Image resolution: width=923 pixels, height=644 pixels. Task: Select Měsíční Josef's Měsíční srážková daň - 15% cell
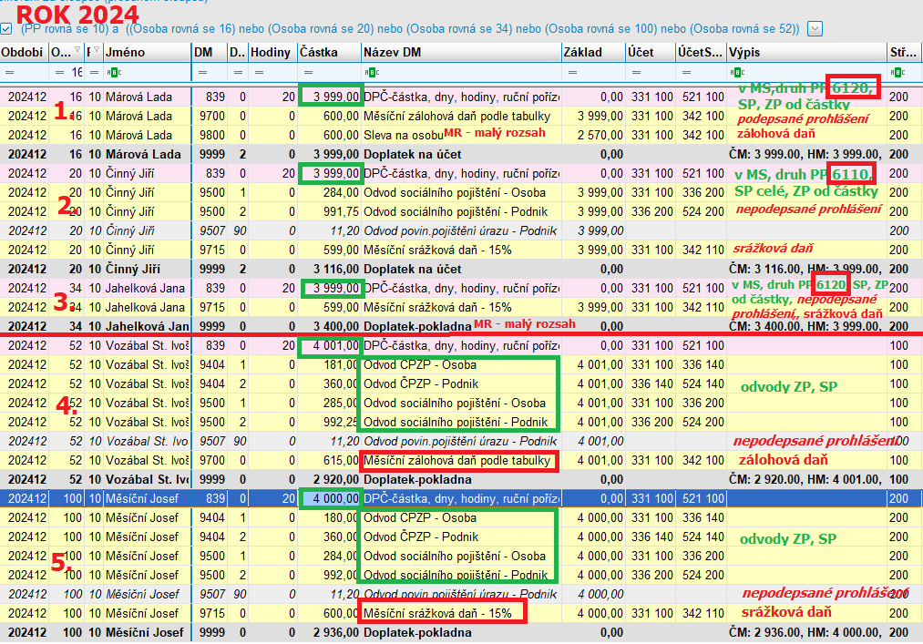[x=461, y=613]
